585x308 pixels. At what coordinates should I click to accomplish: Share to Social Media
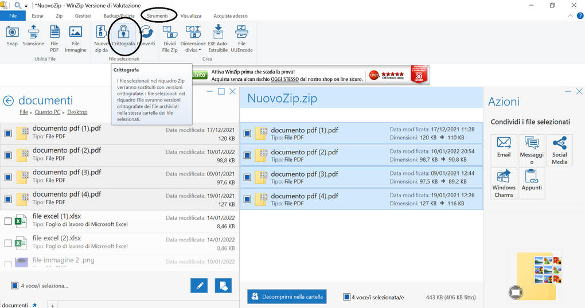(560, 150)
